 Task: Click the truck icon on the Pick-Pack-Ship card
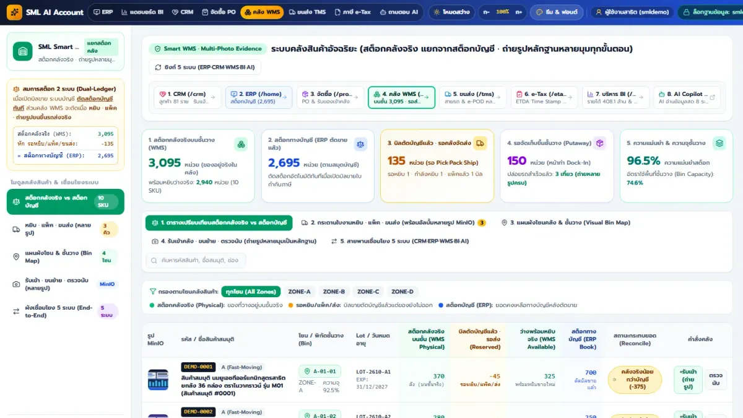click(x=480, y=143)
